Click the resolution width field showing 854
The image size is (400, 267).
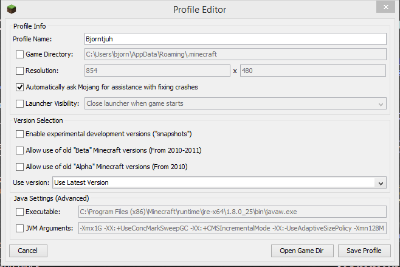[x=157, y=71]
